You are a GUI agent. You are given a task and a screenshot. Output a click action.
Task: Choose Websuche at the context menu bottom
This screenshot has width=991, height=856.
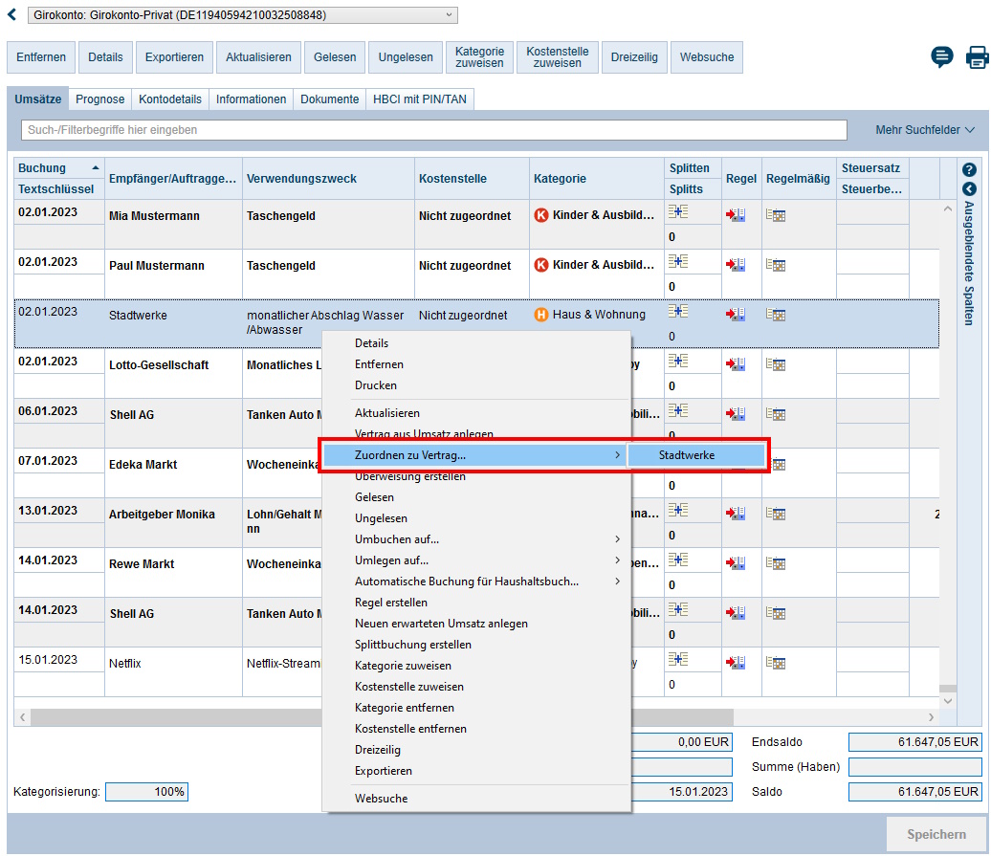pos(476,799)
